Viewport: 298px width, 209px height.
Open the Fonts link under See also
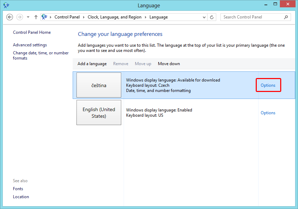coord(18,189)
